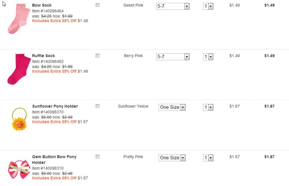
Task: Open the Gem Button Bow Pony Holder image
Action: 19,169
